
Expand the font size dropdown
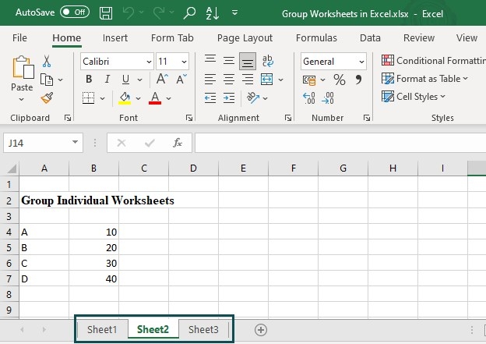[184, 62]
